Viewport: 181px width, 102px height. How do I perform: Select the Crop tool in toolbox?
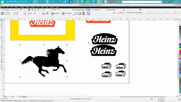(x=1, y=25)
